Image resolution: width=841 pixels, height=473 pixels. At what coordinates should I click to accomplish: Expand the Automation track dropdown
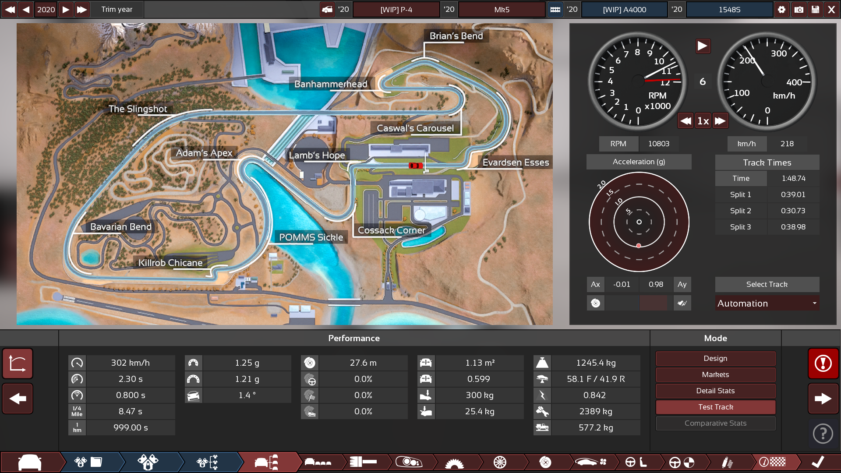(x=767, y=303)
